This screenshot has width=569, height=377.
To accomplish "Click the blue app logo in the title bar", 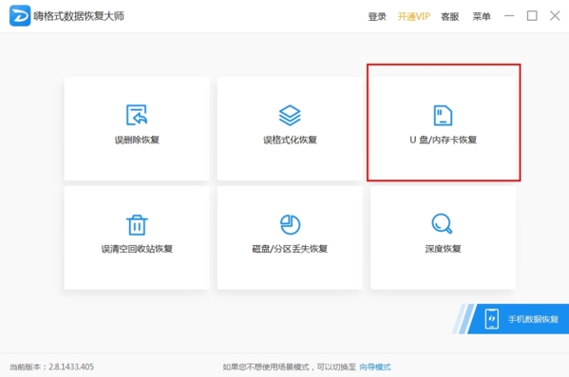I will click(x=20, y=15).
